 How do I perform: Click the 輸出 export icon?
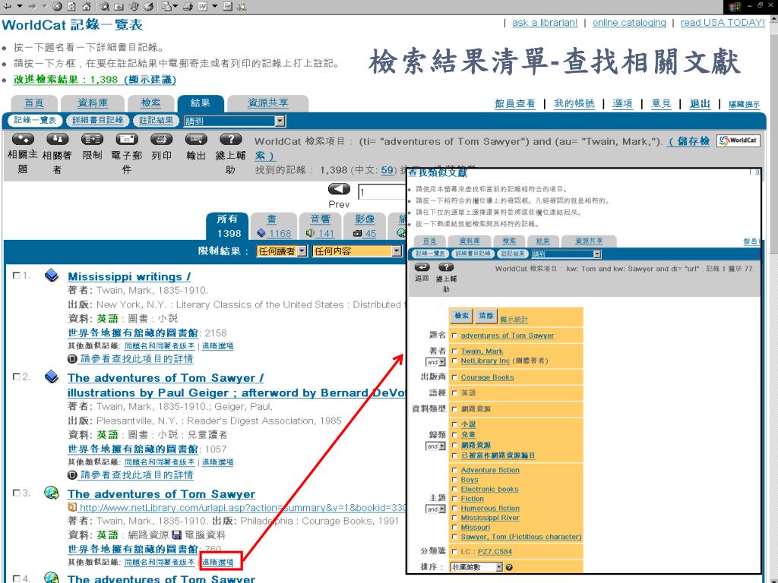click(196, 140)
